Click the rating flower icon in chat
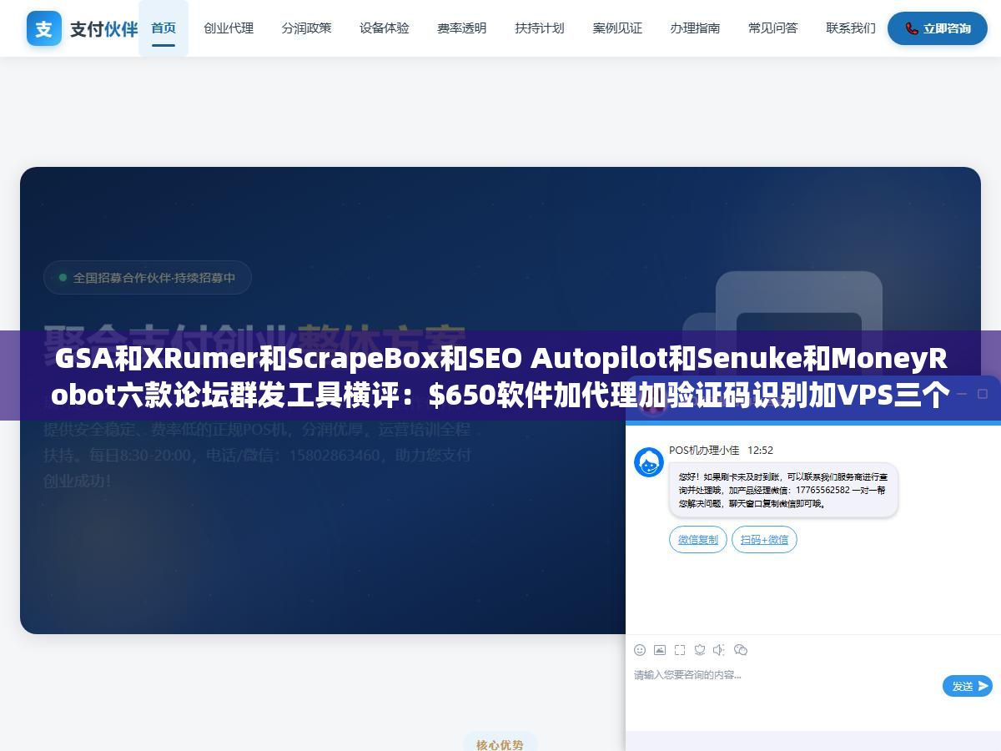 (x=700, y=649)
